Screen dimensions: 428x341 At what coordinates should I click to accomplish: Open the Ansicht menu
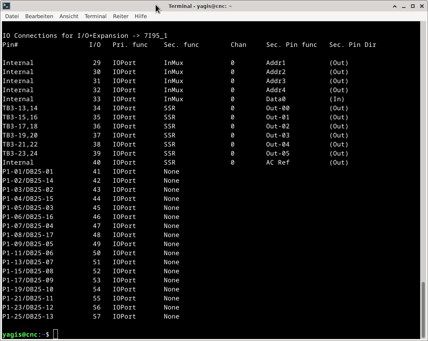click(x=69, y=17)
